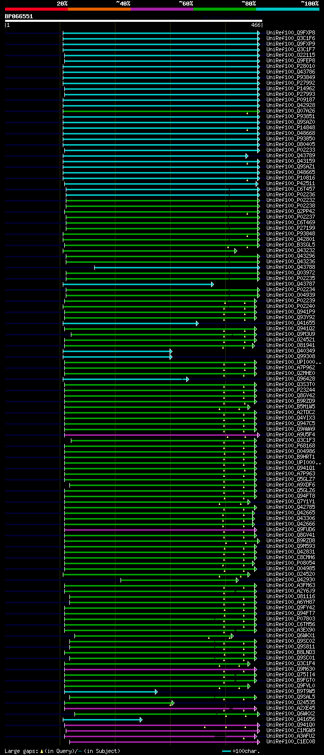The height and width of the screenshot is (755, 324).
Task: Open hit UniRef100_Q3C1F6
Action: [291, 38]
